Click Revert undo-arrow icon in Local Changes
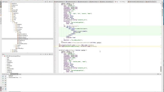This screenshot has height=92, width=164. coord(3,80)
